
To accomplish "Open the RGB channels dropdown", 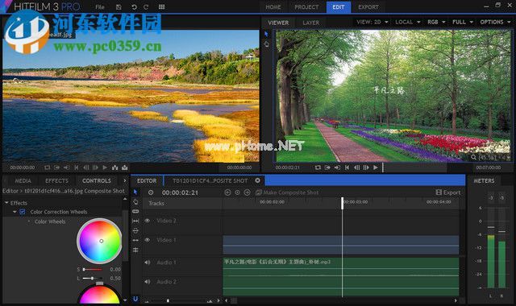I will tap(436, 22).
